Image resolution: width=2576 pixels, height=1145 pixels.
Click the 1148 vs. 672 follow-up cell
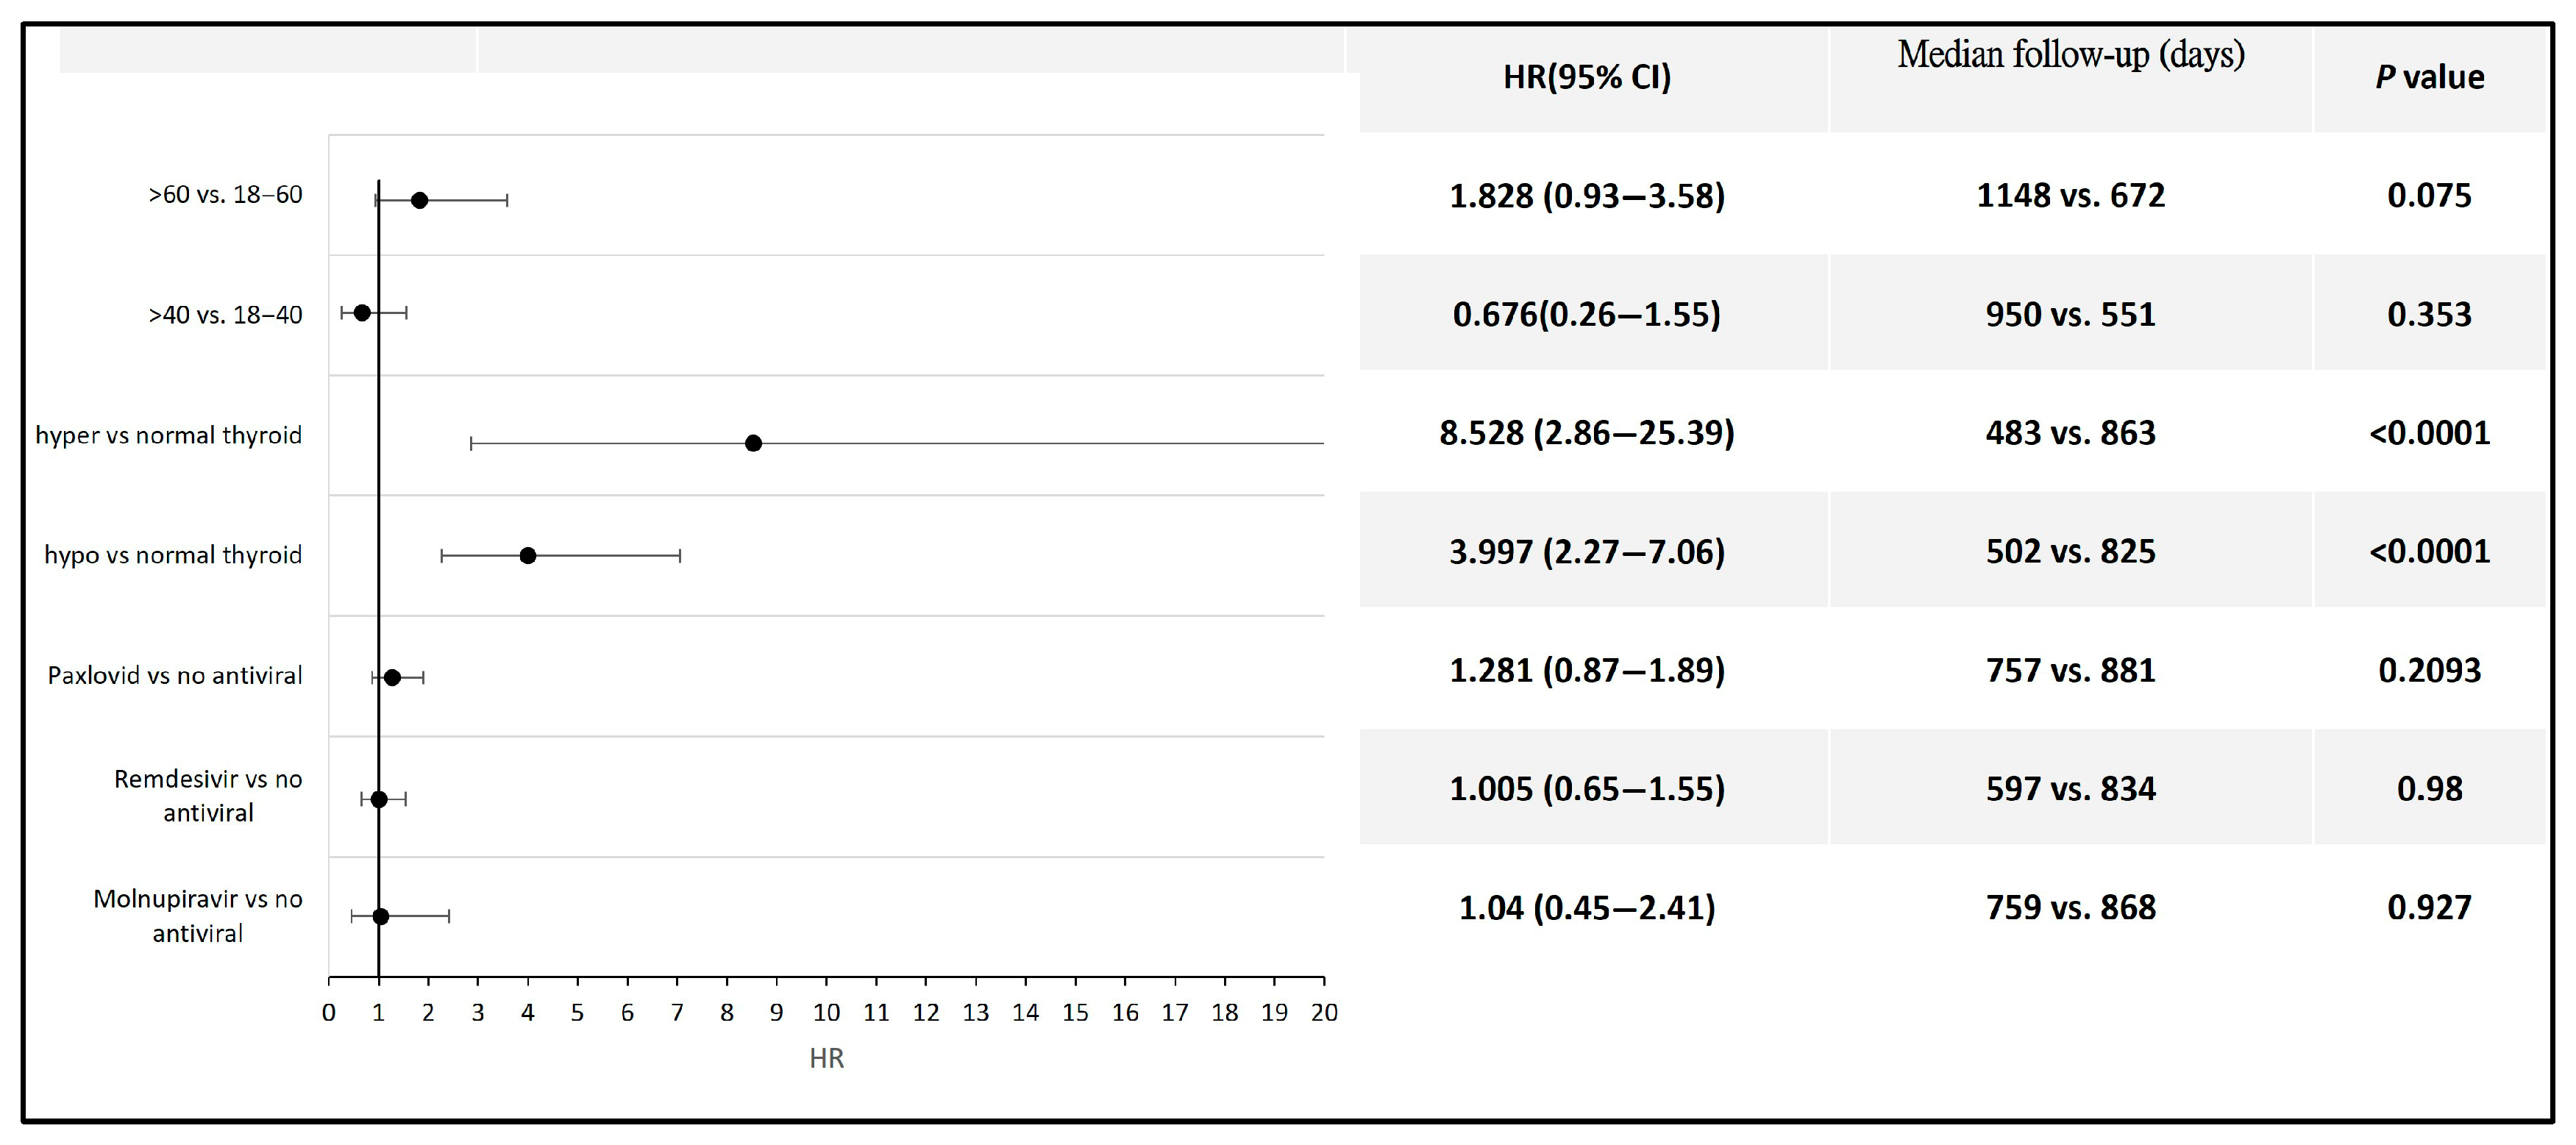coord(2070,195)
